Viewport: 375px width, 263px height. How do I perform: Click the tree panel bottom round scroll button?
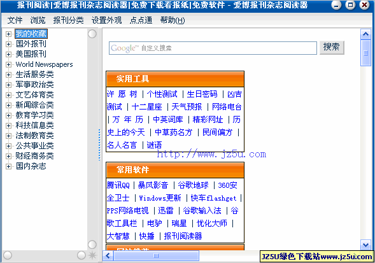click(x=92, y=245)
